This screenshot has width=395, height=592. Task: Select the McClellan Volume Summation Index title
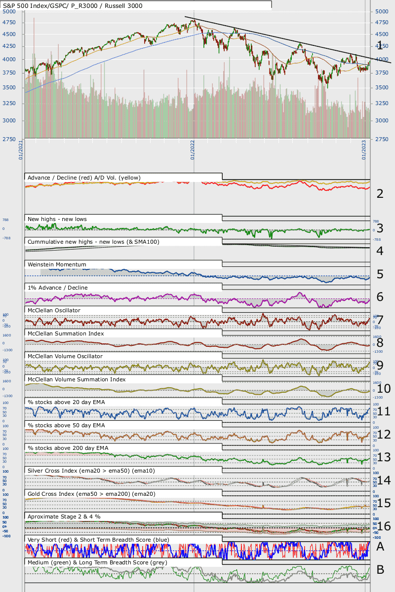[77, 379]
